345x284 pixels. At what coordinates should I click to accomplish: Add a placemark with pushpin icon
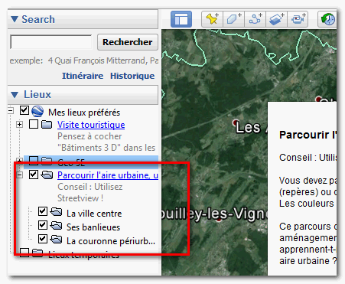[212, 19]
